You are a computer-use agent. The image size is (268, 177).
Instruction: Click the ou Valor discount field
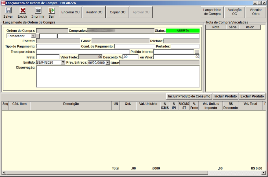[176, 57]
